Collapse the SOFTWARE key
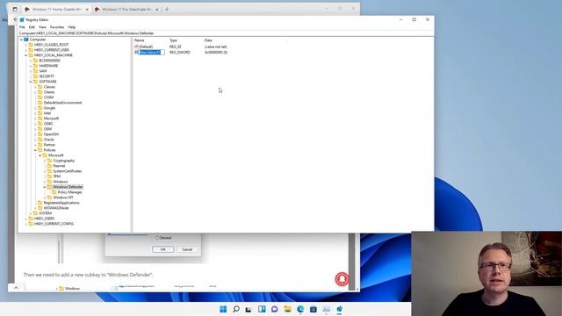 click(x=31, y=82)
